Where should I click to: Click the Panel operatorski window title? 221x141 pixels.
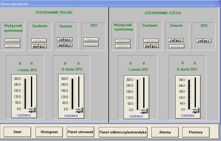(14, 4)
